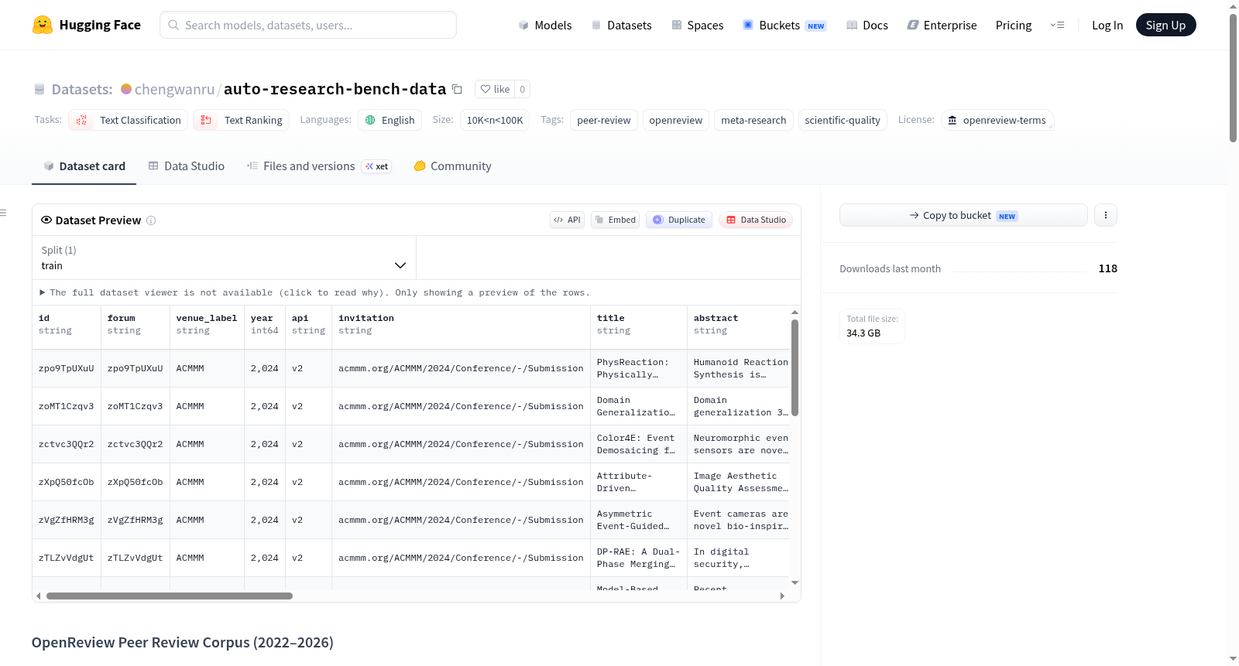Viewport: 1239px width, 666px height.
Task: Click the invitation column header
Action: (x=461, y=324)
